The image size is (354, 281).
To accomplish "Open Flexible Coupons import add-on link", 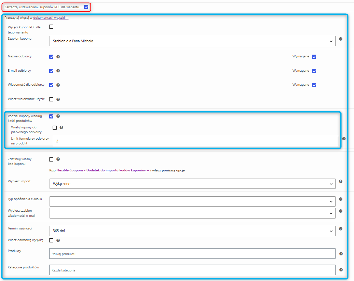I will pyautogui.click(x=103, y=170).
